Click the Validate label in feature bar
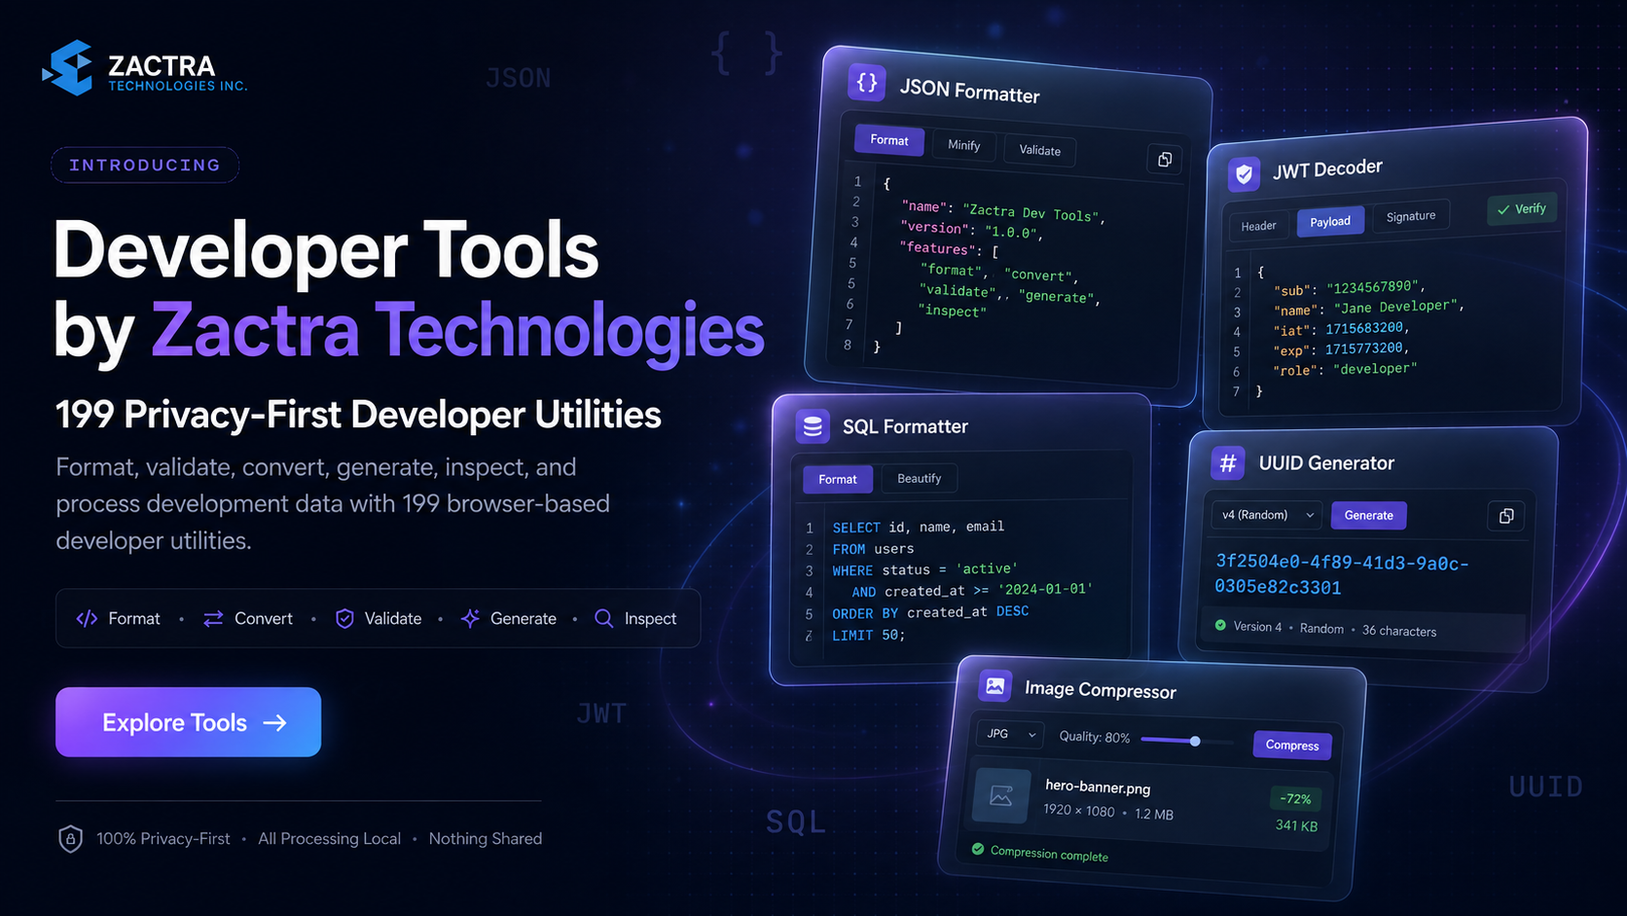The width and height of the screenshot is (1627, 916). coord(393,619)
